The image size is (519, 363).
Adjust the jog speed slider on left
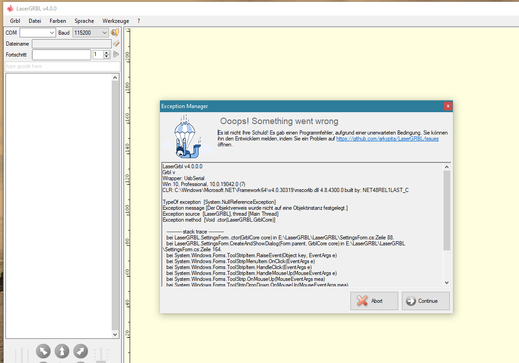(x=22, y=355)
